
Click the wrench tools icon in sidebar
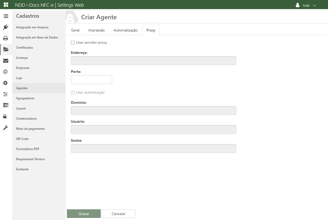(x=5, y=128)
